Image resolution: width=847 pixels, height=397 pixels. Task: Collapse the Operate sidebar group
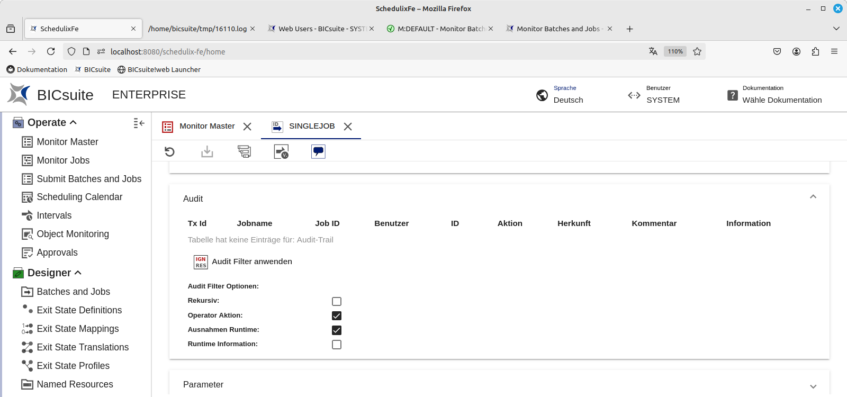pos(73,122)
